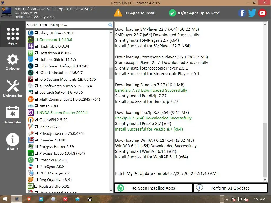Image resolution: width=271 pixels, height=203 pixels.
Task: Click the RDC Manager icon
Action: click(30, 173)
